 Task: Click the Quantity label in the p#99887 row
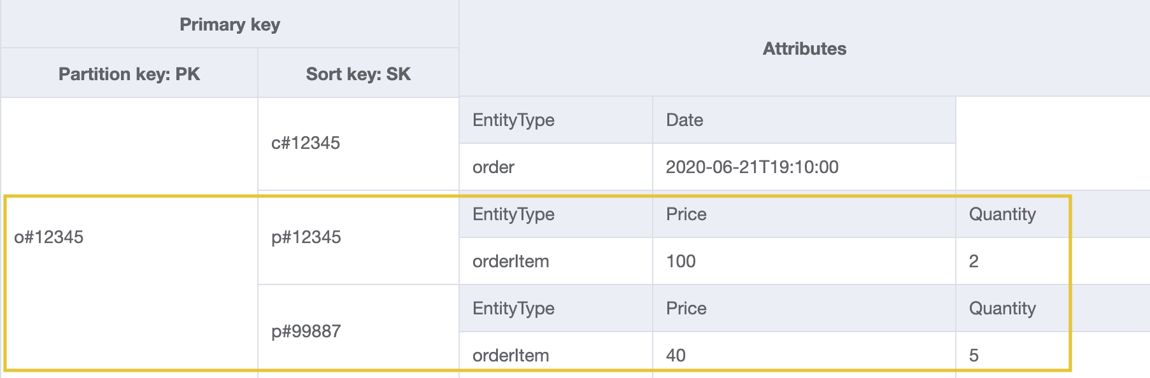[1002, 308]
